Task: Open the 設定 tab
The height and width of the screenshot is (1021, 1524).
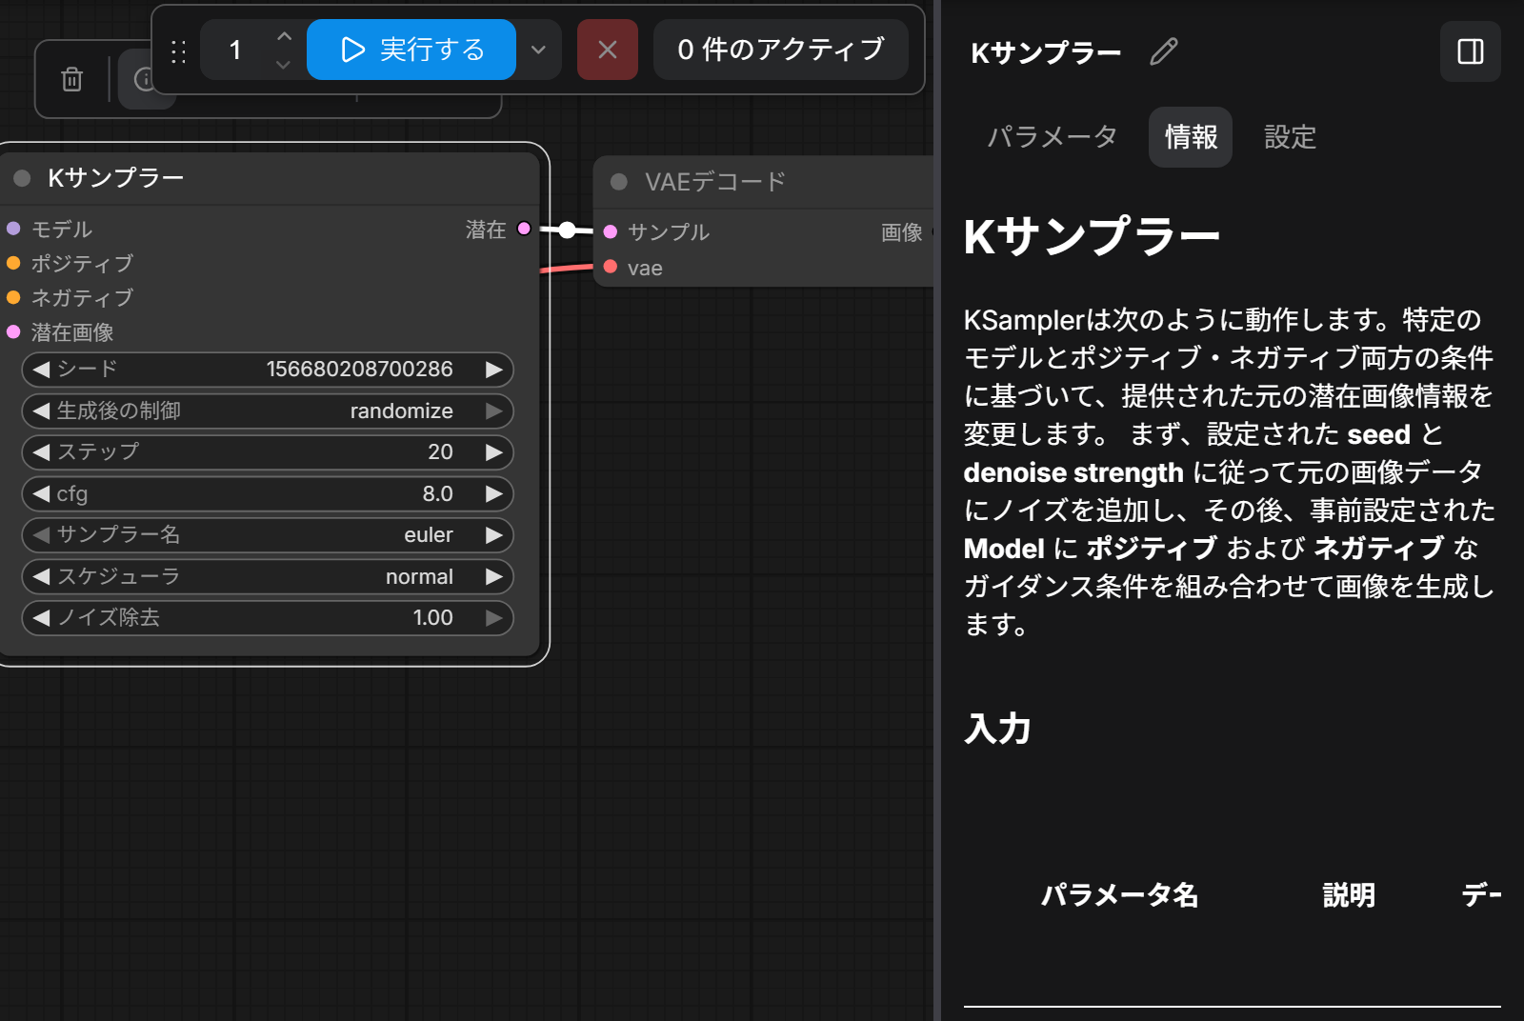Action: 1290,137
